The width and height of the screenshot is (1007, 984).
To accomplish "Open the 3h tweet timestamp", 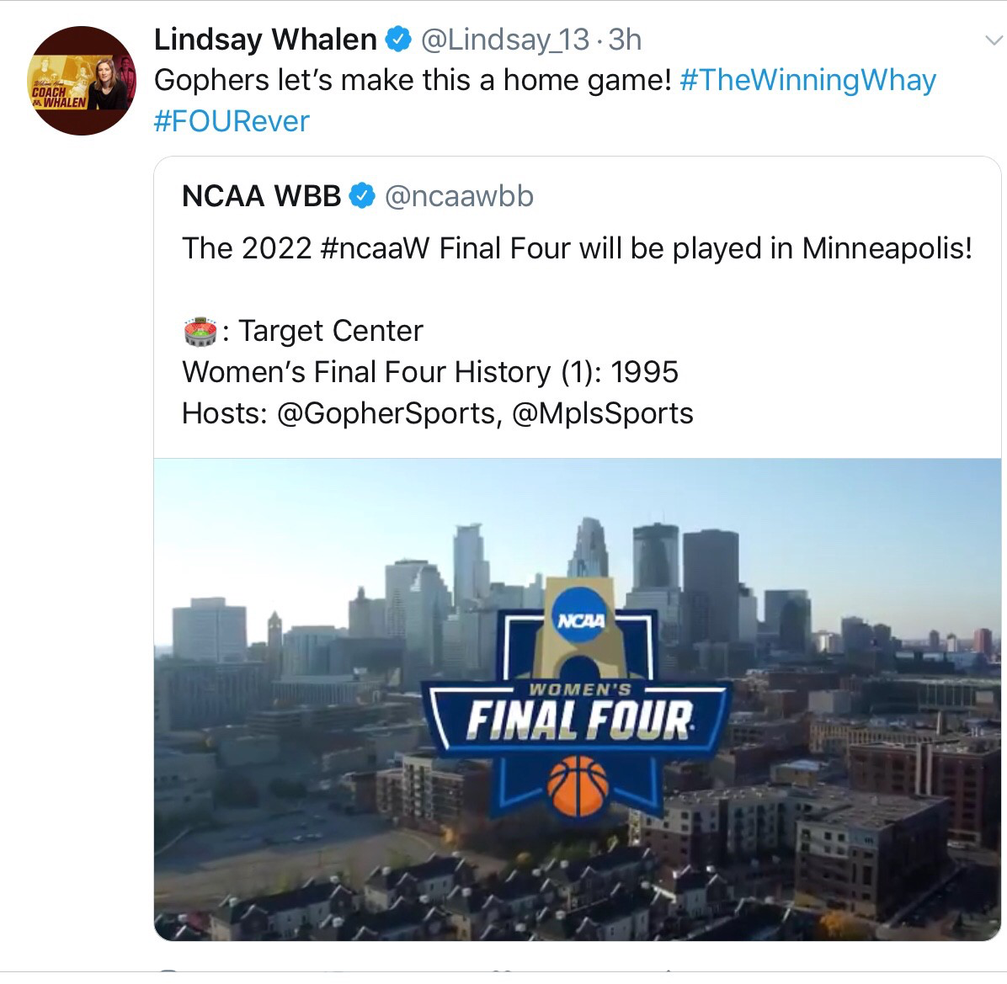I will point(625,40).
